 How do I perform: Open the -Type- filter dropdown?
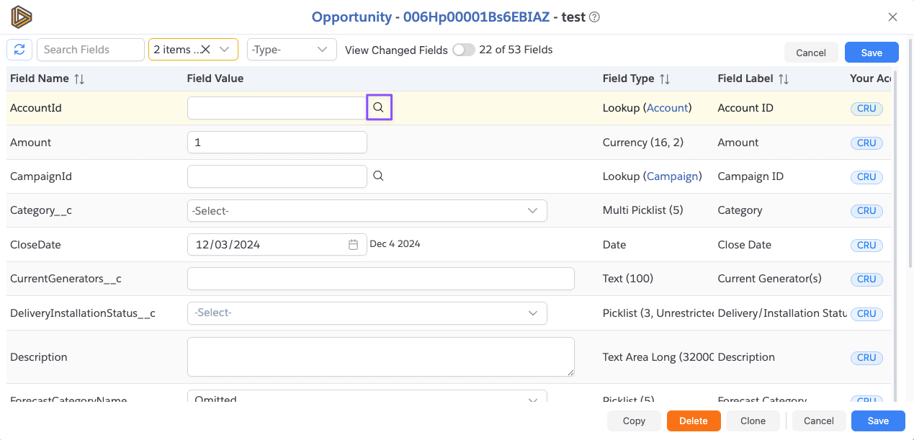291,50
